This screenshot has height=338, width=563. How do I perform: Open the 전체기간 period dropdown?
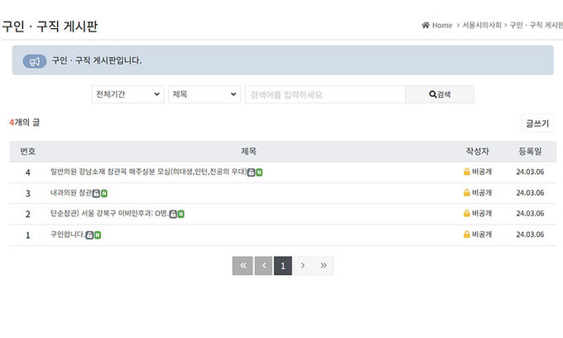pyautogui.click(x=128, y=94)
